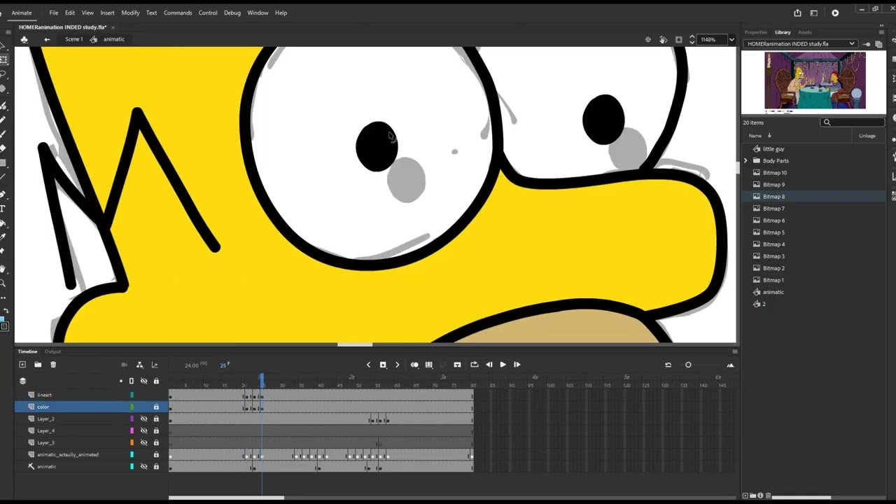Unlock the color layer
Screen dimensions: 896x504
tap(156, 407)
